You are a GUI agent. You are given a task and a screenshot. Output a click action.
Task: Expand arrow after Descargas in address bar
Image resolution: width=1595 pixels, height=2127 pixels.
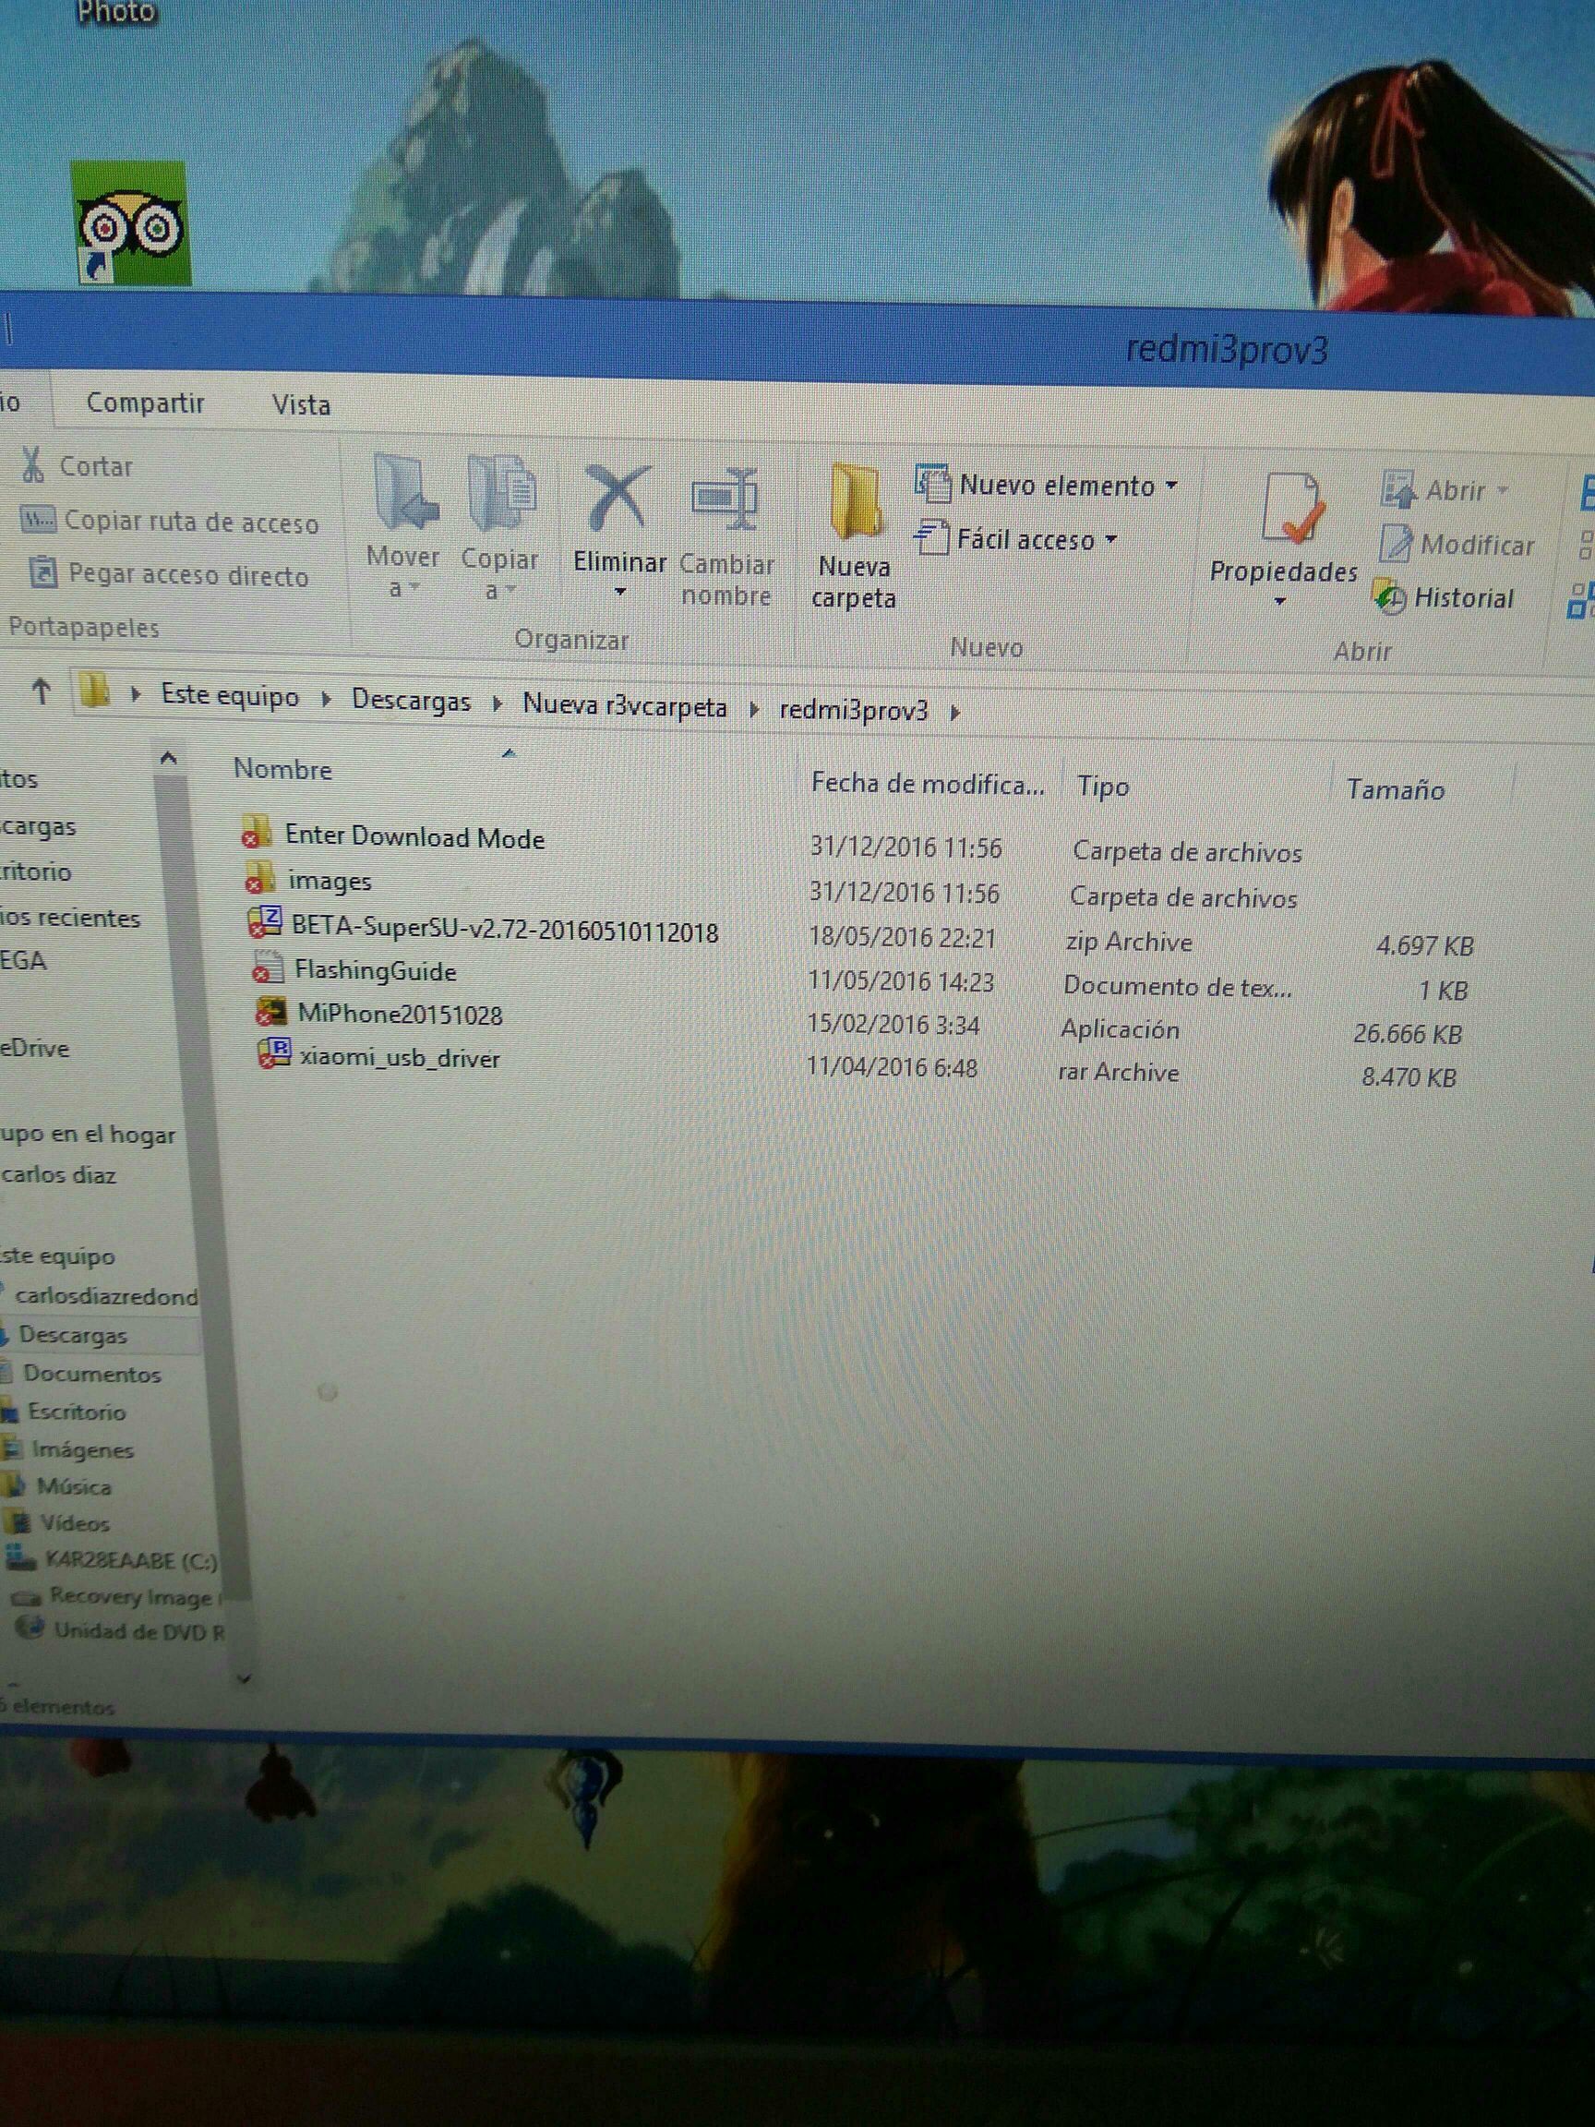click(498, 703)
